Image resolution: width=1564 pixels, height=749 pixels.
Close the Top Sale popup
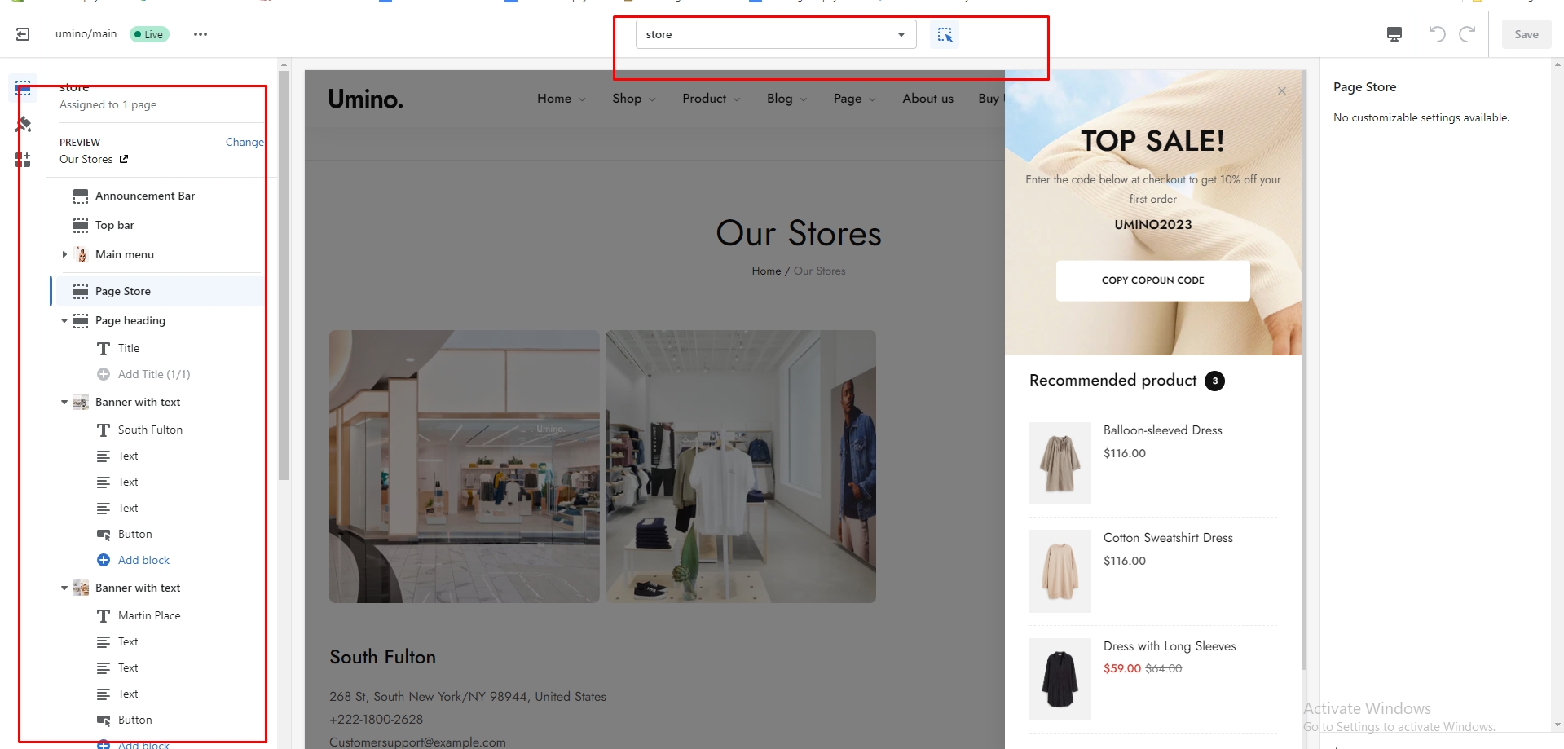1281,90
